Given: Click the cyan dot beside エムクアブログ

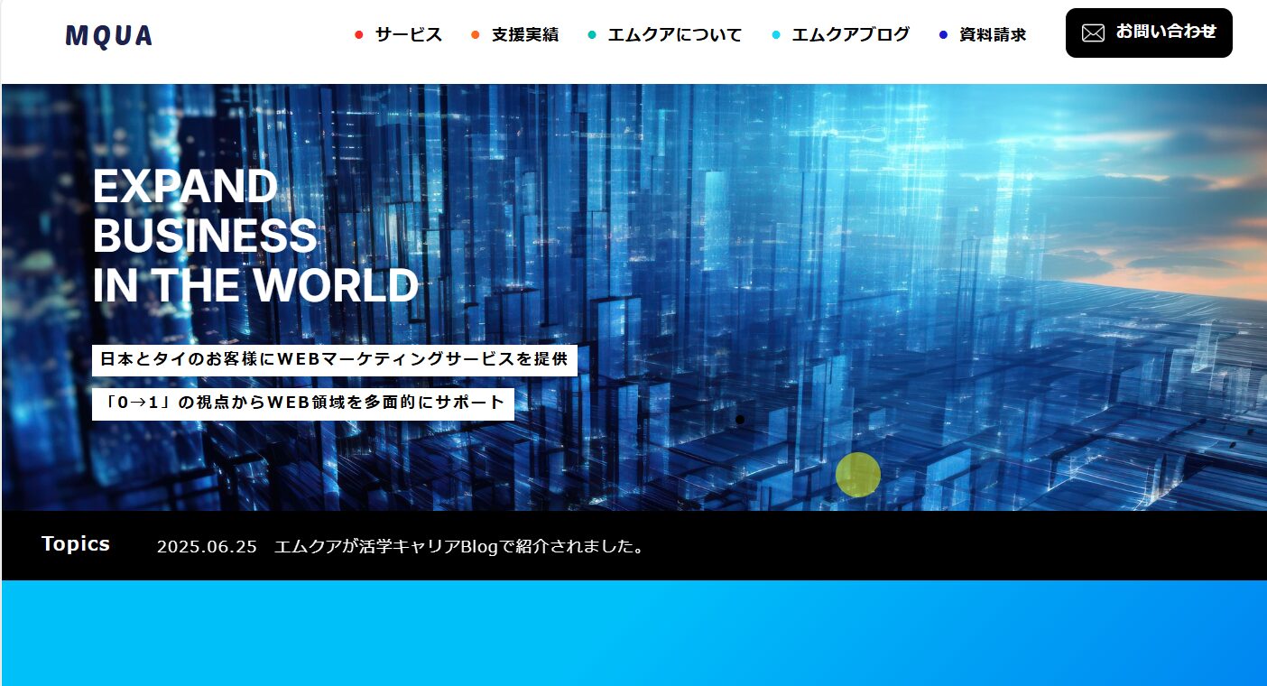Looking at the screenshot, I should [776, 35].
